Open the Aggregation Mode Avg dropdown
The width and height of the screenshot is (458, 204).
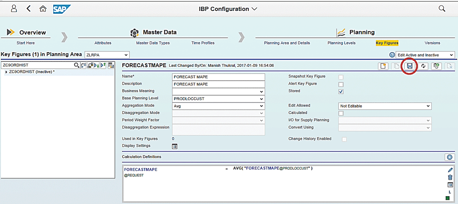pos(218,106)
